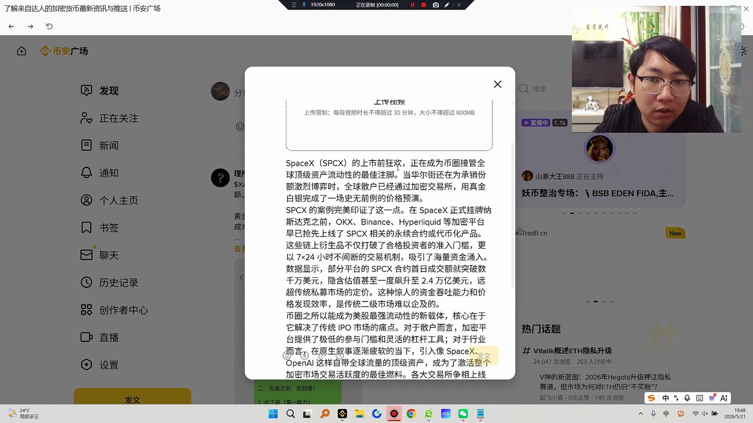Show hidden system tray icons
The height and width of the screenshot is (423, 753).
tap(642, 414)
